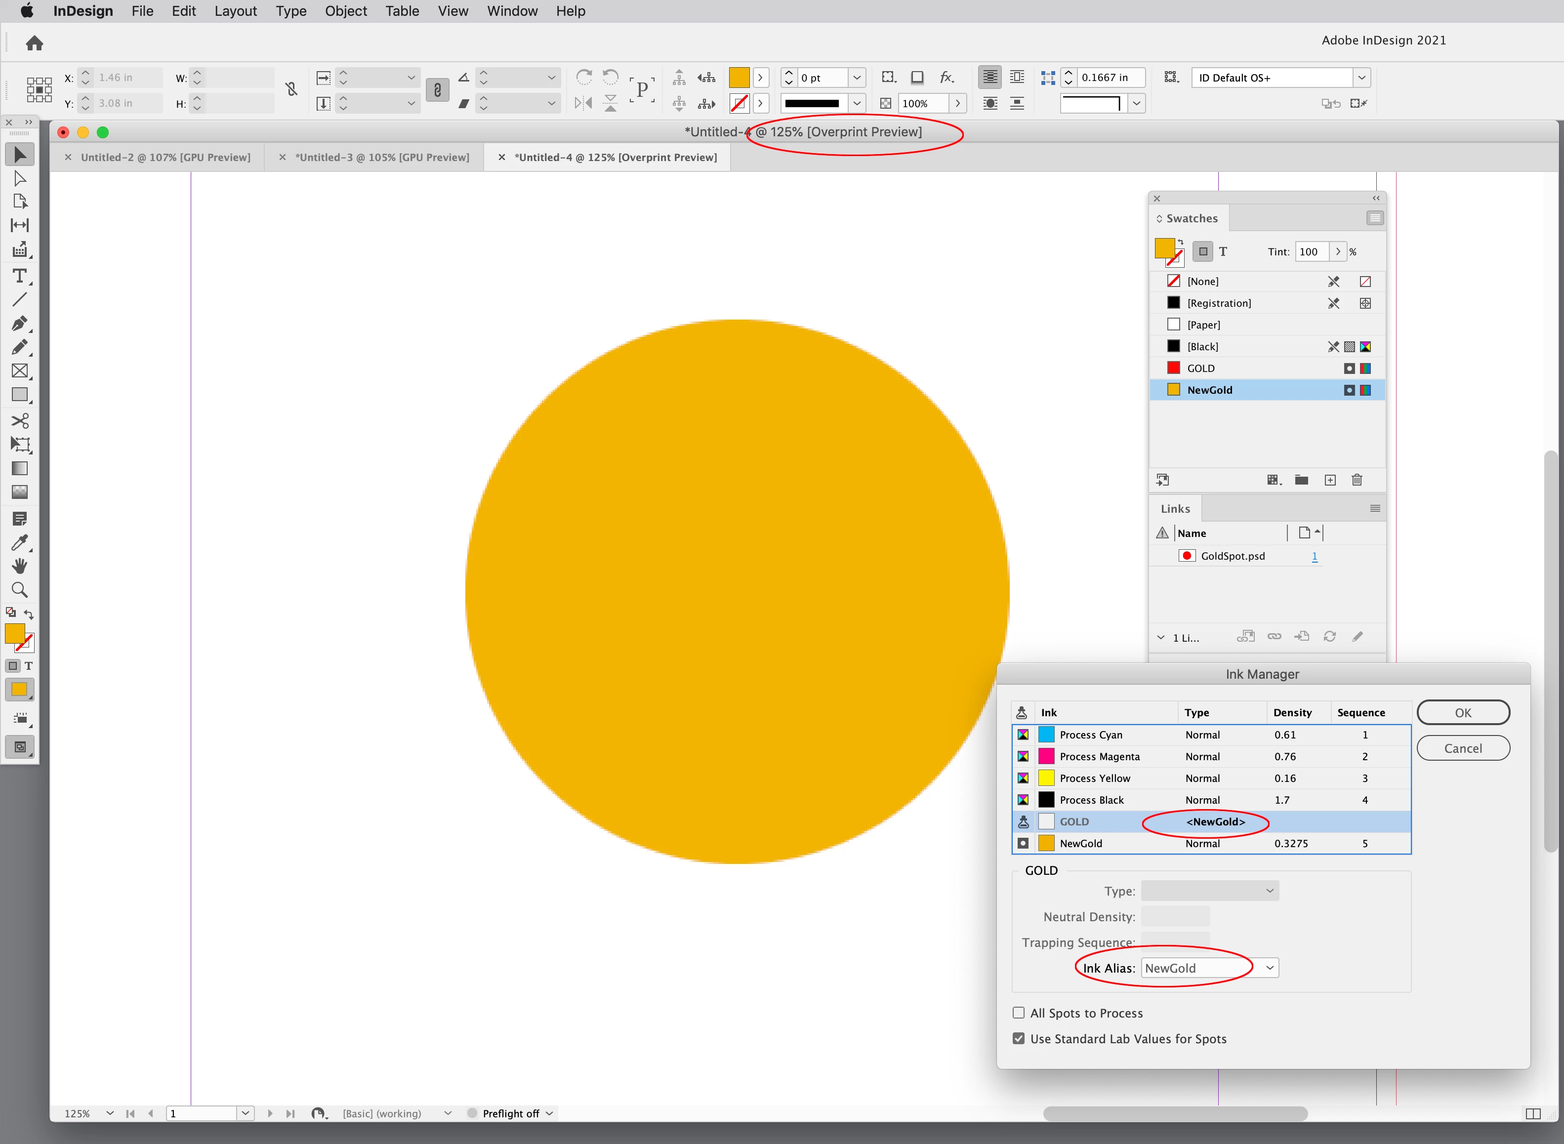Select the Type tool in toolbox
Viewport: 1564px width, 1144px height.
click(x=19, y=276)
